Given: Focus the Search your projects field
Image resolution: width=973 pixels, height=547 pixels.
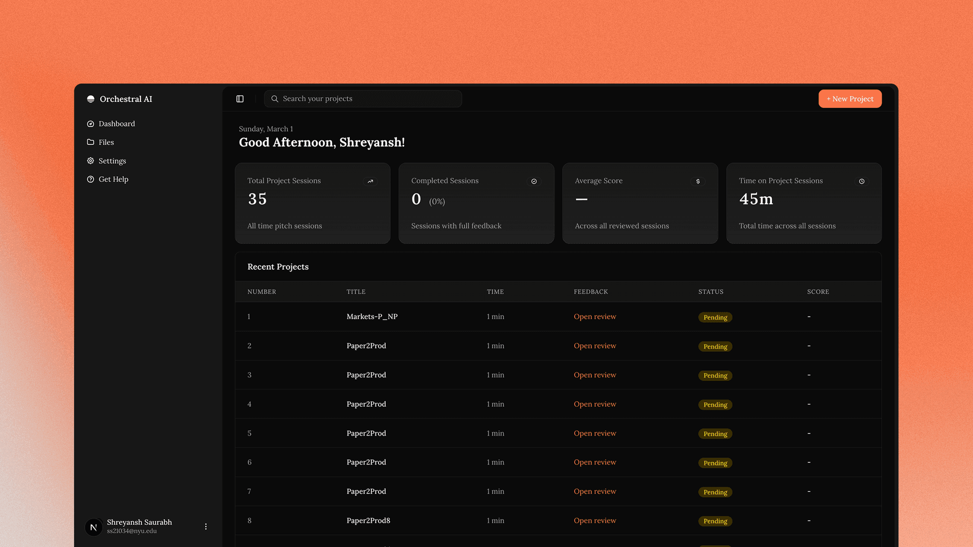Looking at the screenshot, I should coord(363,99).
